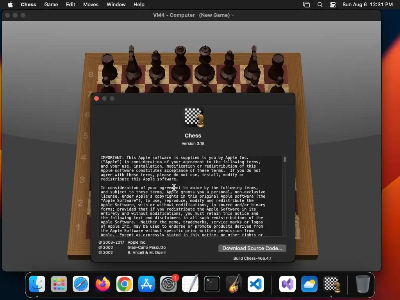Close the About Chess dialog
The width and height of the screenshot is (400, 300).
pos(96,98)
